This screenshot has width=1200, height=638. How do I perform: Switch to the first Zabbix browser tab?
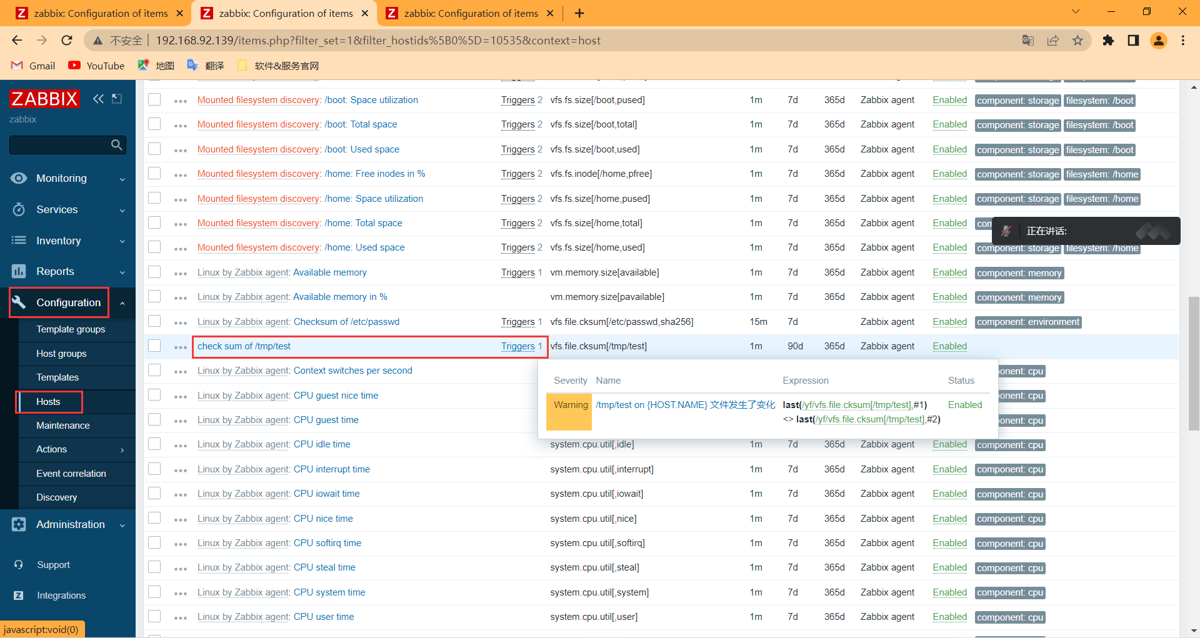(x=100, y=13)
